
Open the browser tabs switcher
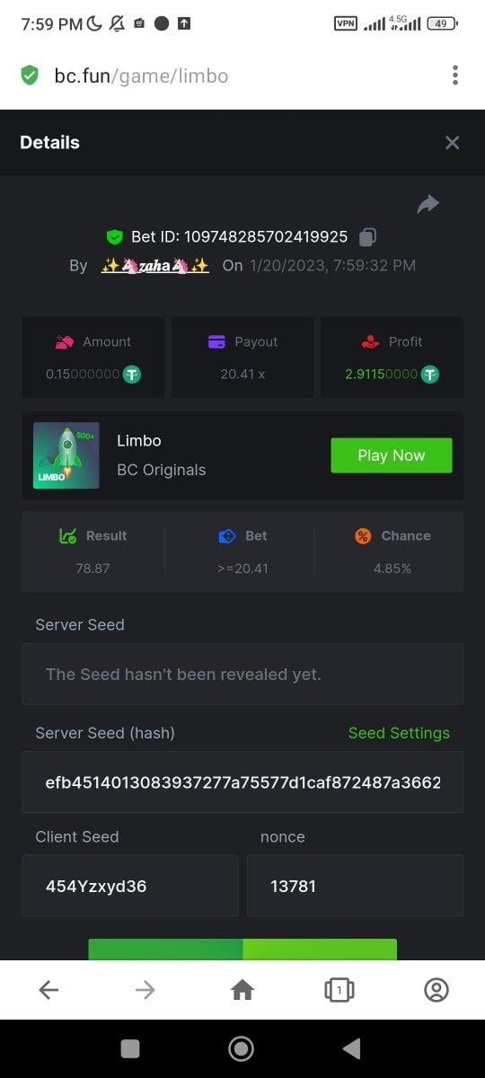[339, 990]
